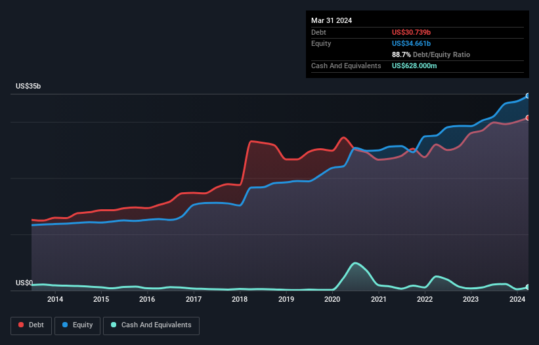Click Cash And Equivalents label in tooltip
539x345 pixels.
click(346, 66)
